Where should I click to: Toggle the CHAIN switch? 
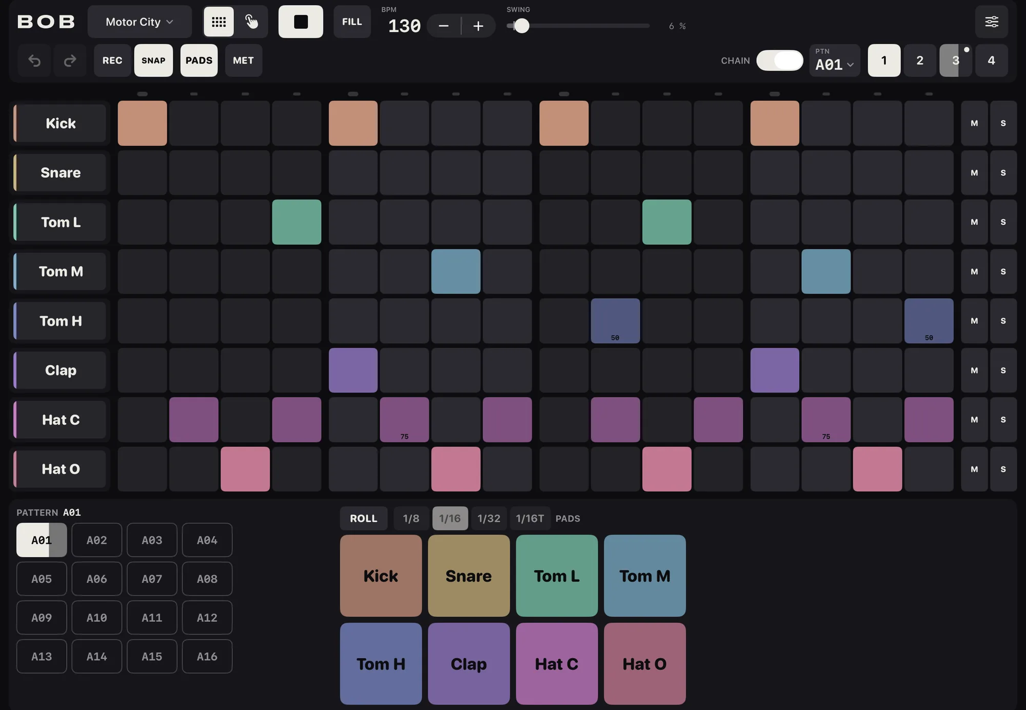tap(780, 61)
